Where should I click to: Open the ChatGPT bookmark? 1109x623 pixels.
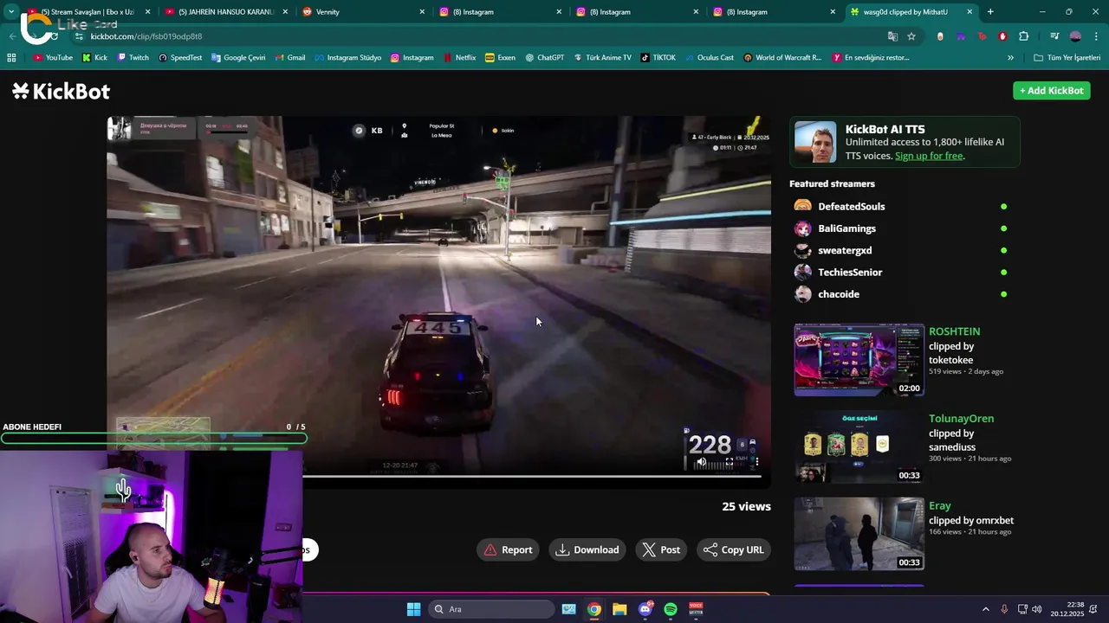[x=545, y=58]
